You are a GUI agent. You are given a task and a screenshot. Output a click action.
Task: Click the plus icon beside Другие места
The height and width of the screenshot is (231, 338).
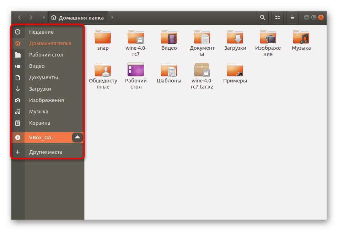(x=18, y=152)
